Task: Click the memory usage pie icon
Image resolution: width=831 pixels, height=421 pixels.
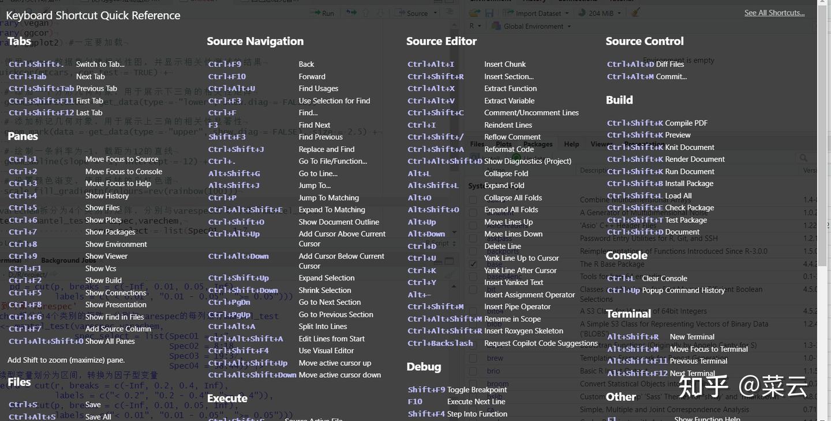Action: pos(581,13)
